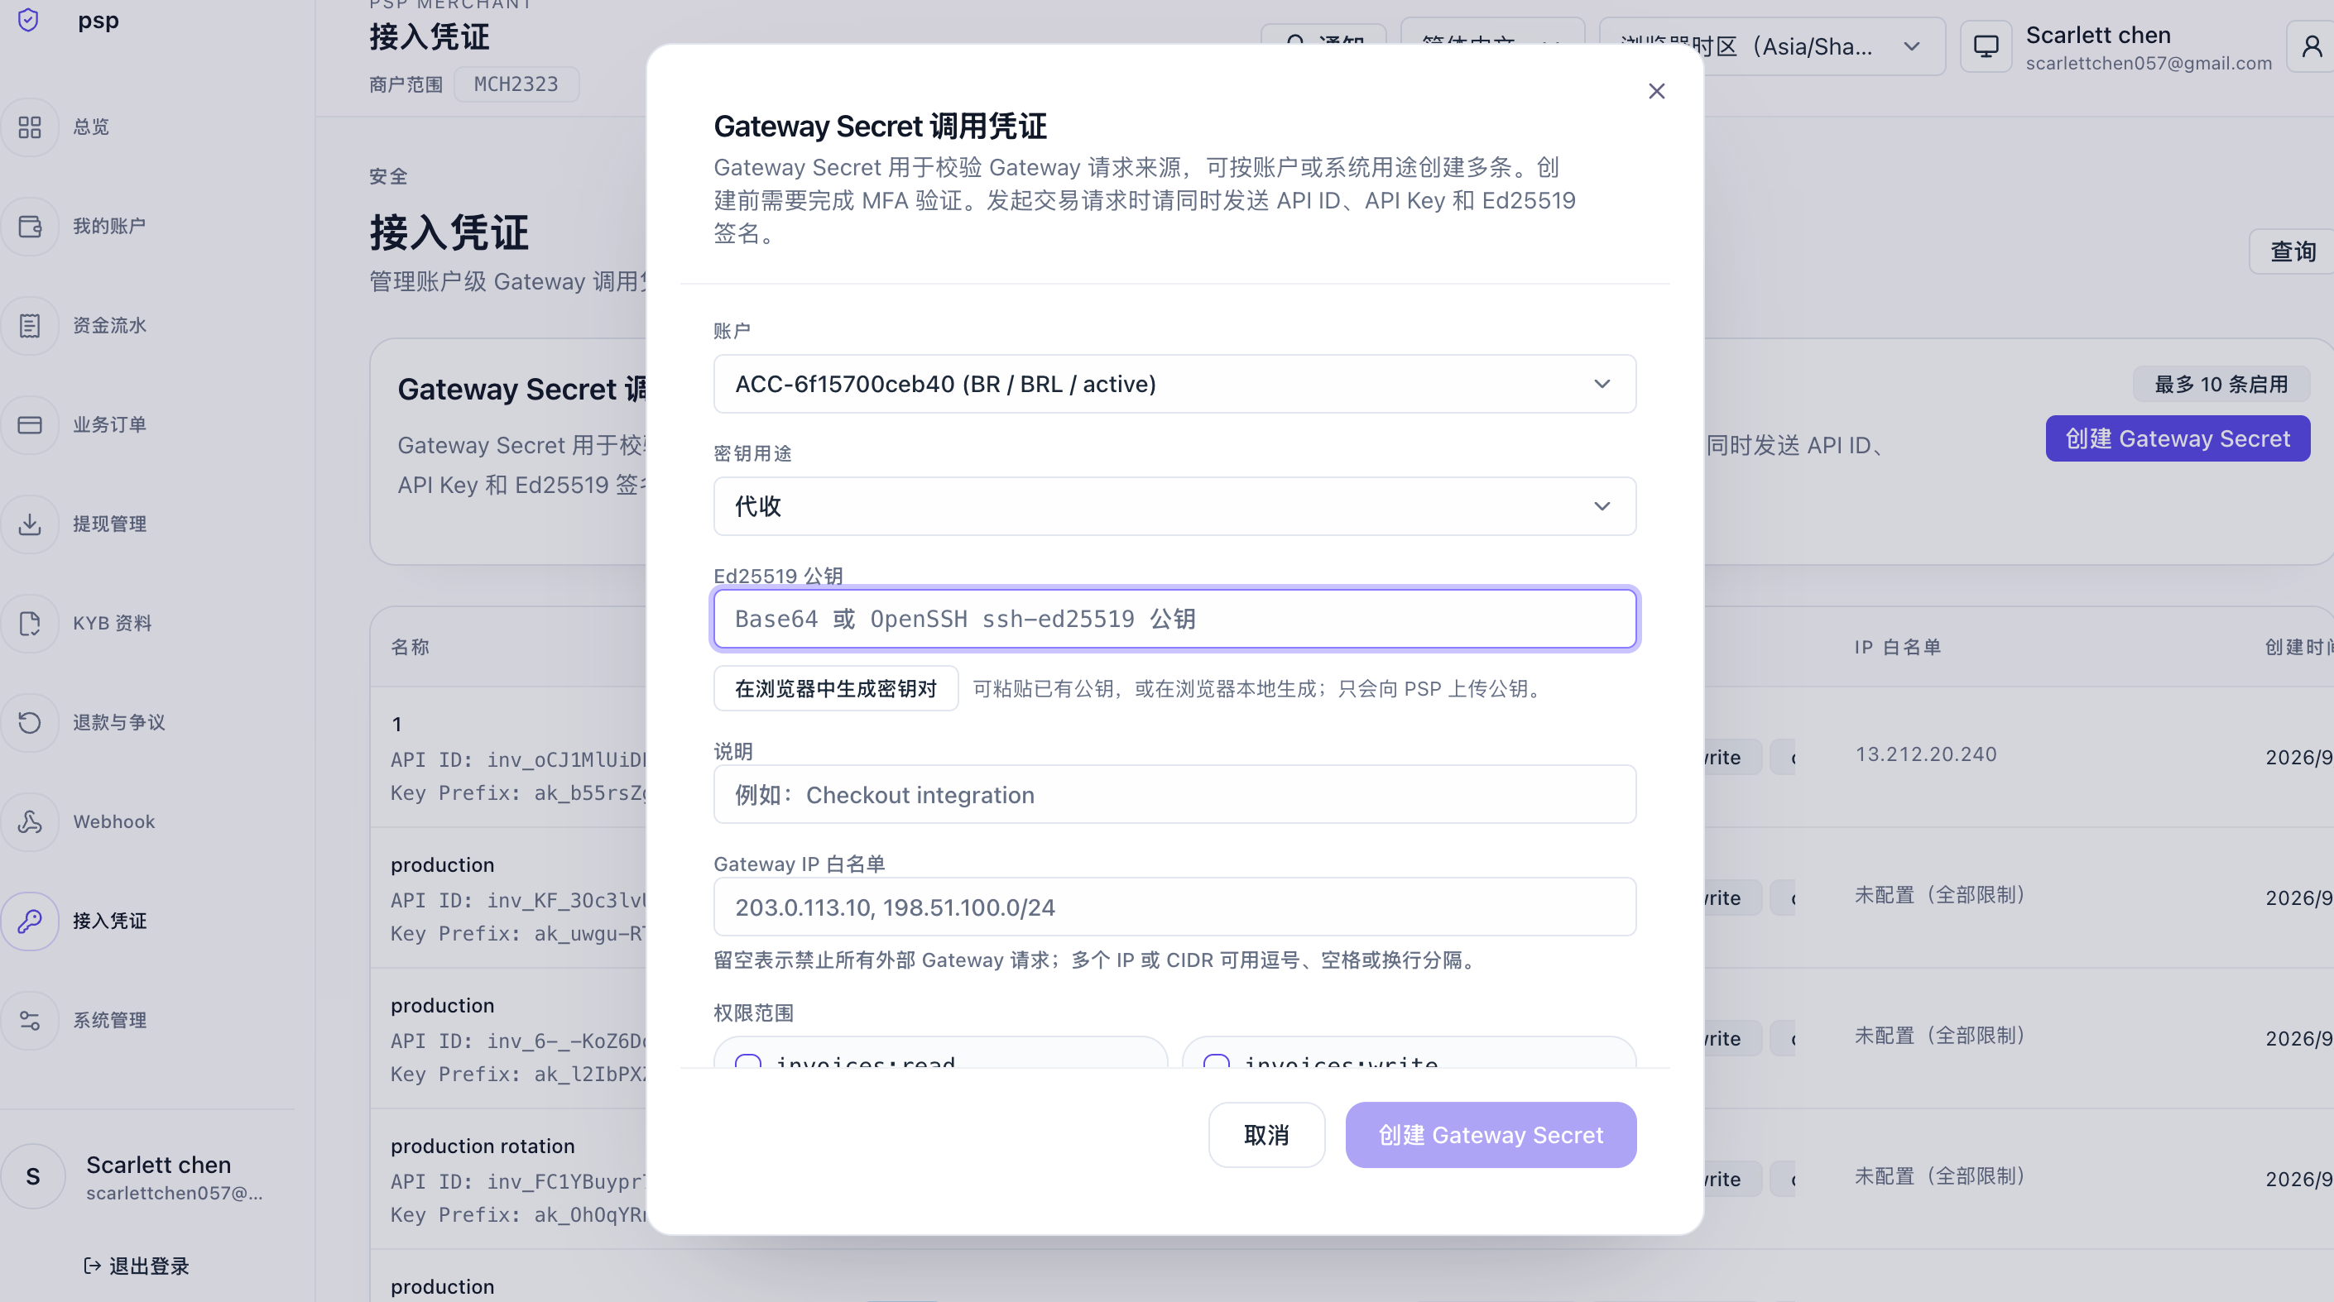Open the Webhook icon in sidebar
Screen dimensions: 2334x1302
(x=30, y=822)
